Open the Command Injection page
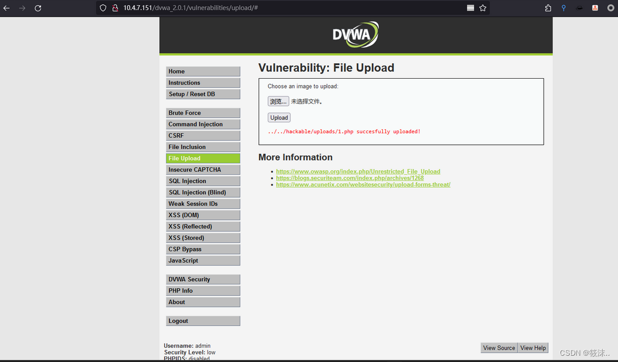 [x=203, y=124]
